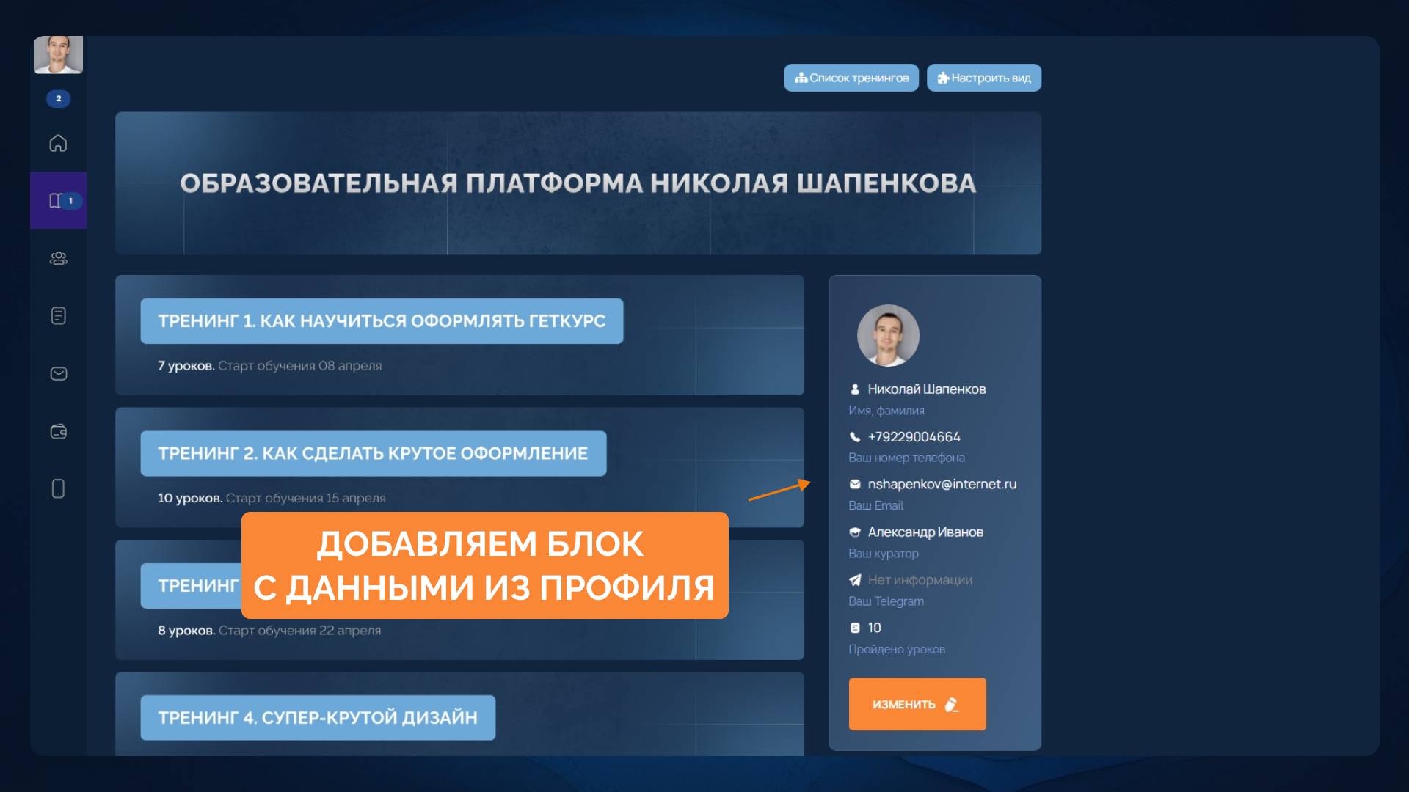Open the home icon in sidebar
This screenshot has height=792, width=1409.
(x=58, y=143)
